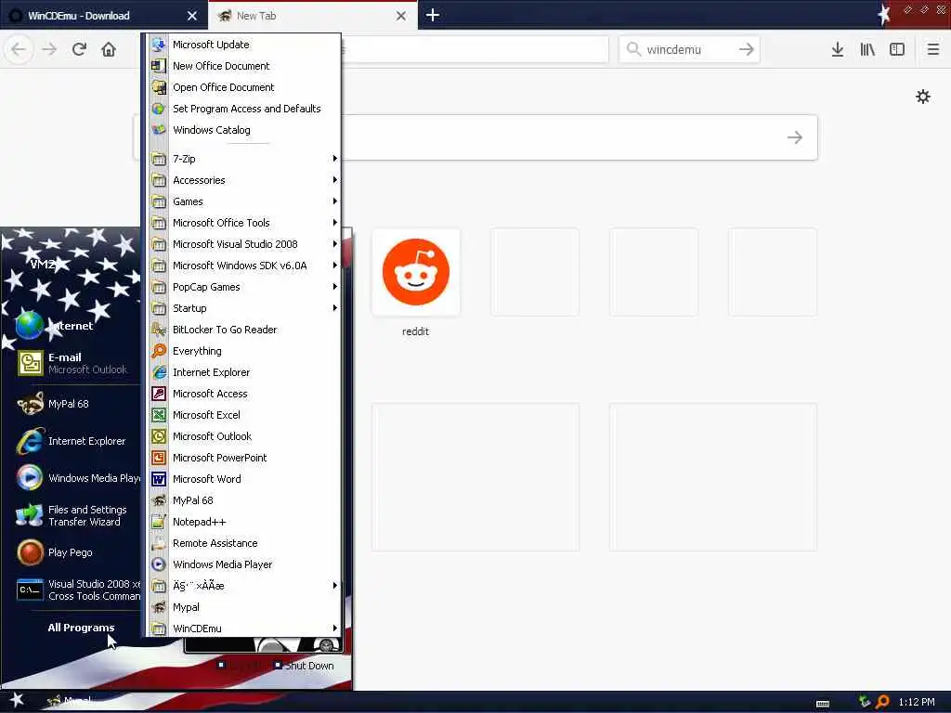Expand the Games folder
This screenshot has height=713, width=951.
(x=244, y=201)
